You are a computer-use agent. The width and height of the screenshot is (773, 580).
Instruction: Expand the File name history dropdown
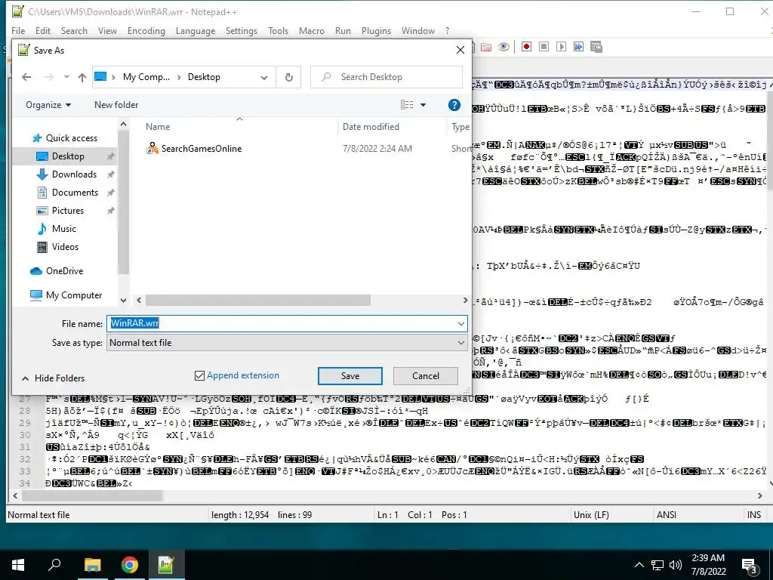point(461,323)
